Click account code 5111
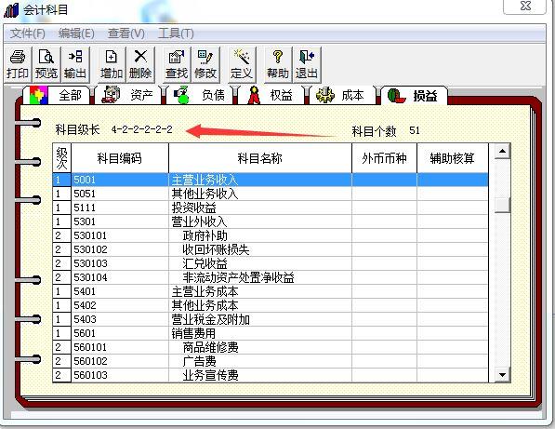The height and width of the screenshot is (429, 555). [x=85, y=208]
